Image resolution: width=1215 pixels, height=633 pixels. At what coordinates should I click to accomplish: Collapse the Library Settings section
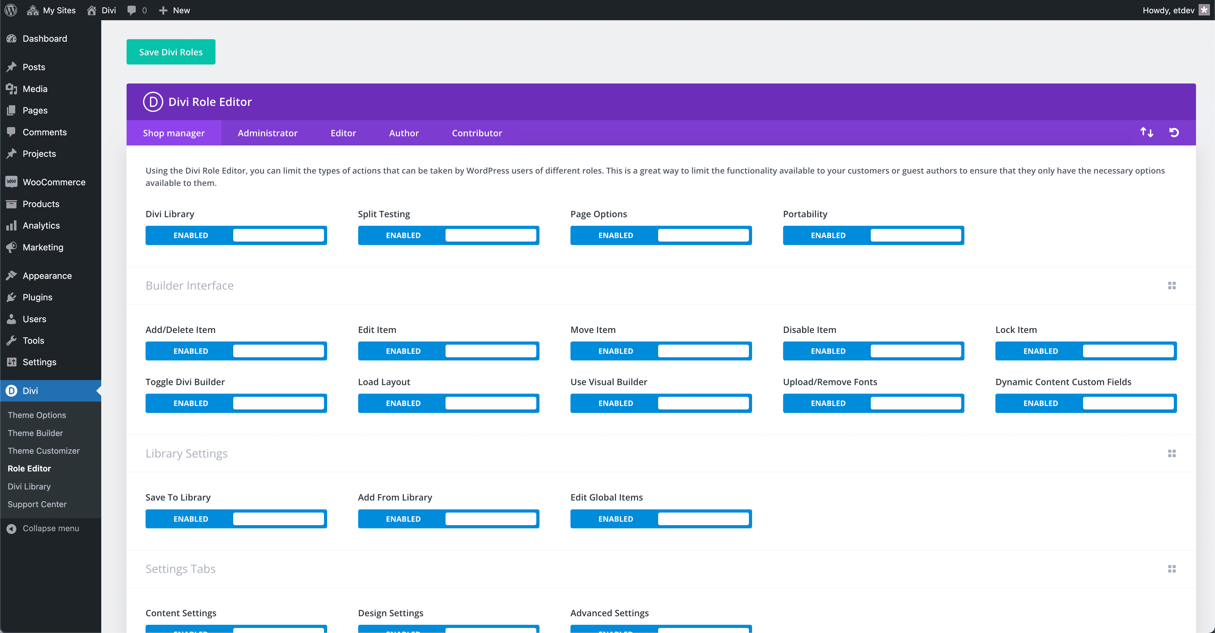point(1173,453)
